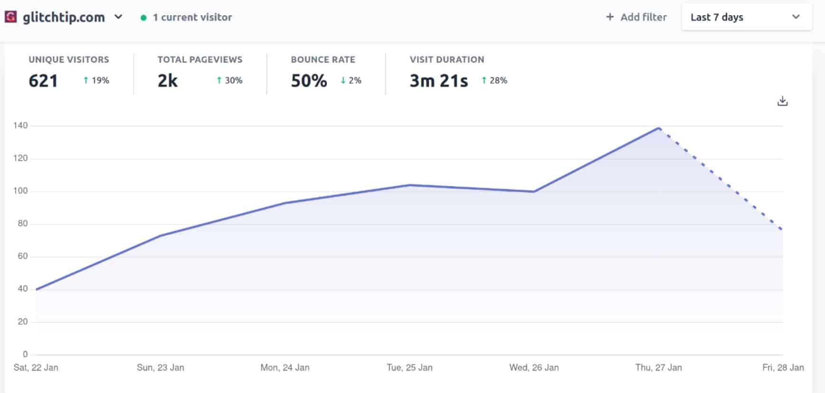Click the Wed, 26 Jan dip on graph line

point(534,192)
